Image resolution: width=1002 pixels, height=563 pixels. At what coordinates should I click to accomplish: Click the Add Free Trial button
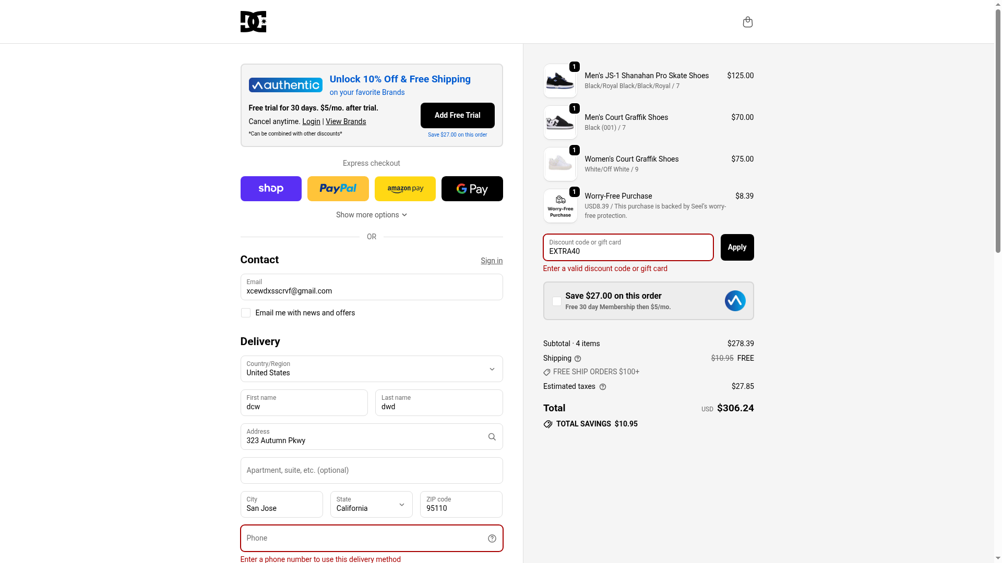(x=458, y=115)
